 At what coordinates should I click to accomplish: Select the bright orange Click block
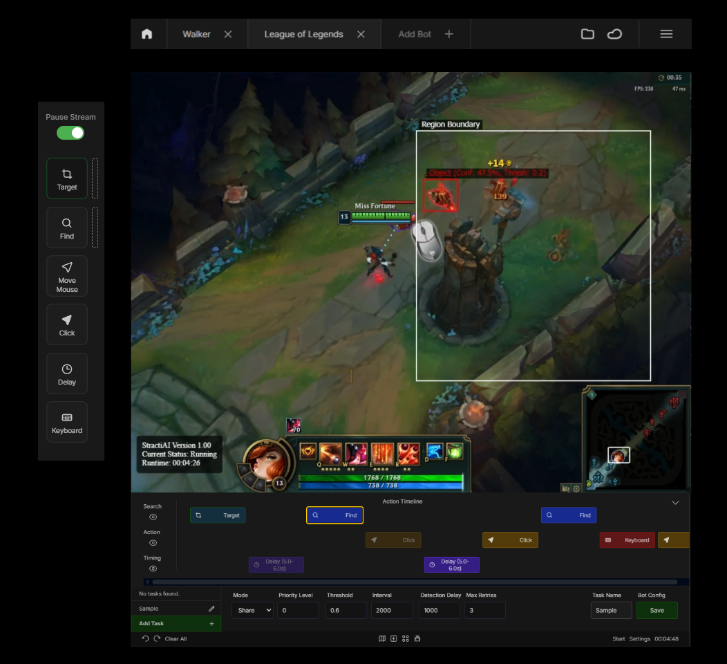point(510,540)
